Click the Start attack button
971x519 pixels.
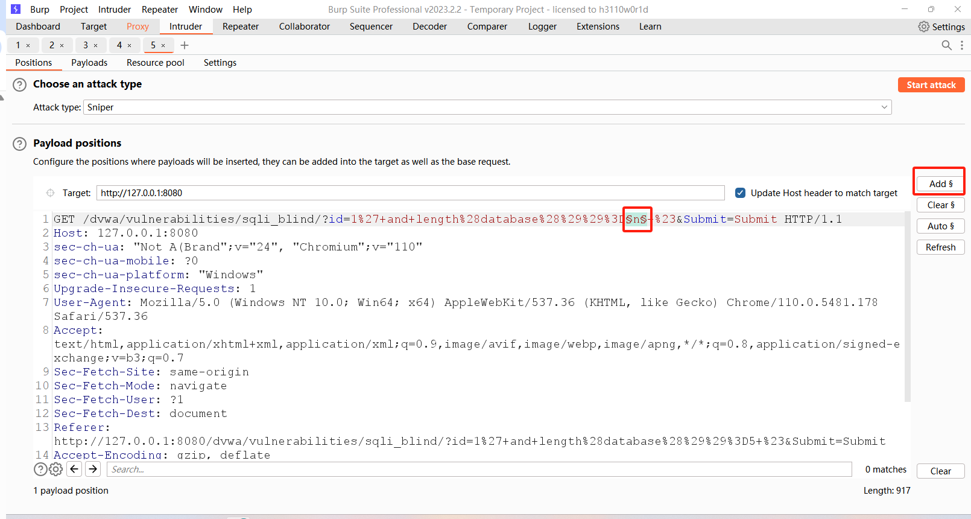[x=931, y=85]
